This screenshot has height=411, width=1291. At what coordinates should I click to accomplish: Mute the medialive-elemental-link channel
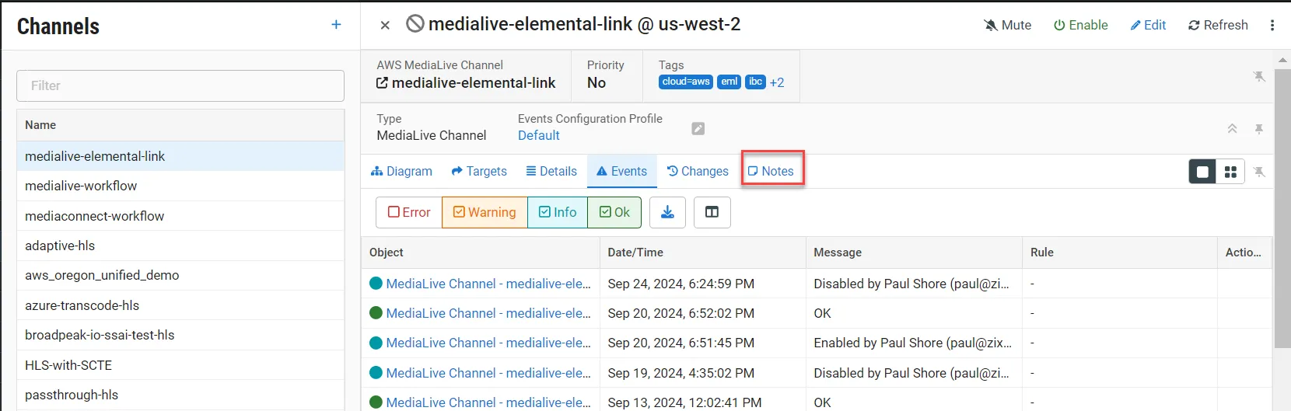[1007, 25]
